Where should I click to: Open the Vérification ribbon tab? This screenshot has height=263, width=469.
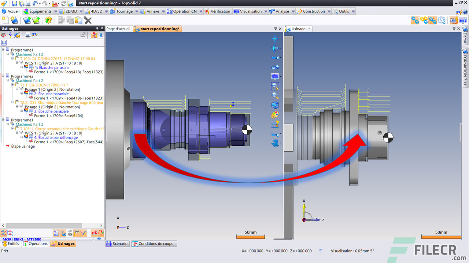(218, 11)
